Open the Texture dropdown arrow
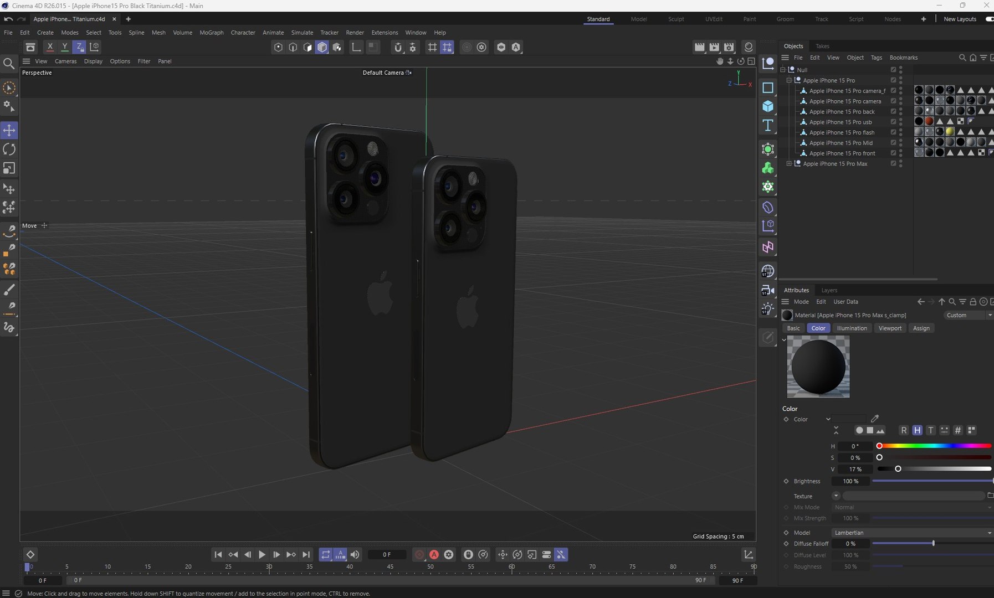This screenshot has height=598, width=994. click(x=836, y=496)
